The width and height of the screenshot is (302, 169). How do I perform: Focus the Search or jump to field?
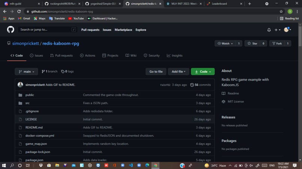(x=48, y=29)
